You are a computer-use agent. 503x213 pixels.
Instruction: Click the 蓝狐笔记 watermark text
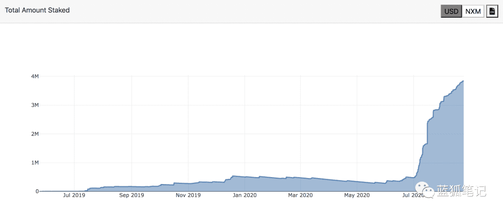click(x=461, y=191)
